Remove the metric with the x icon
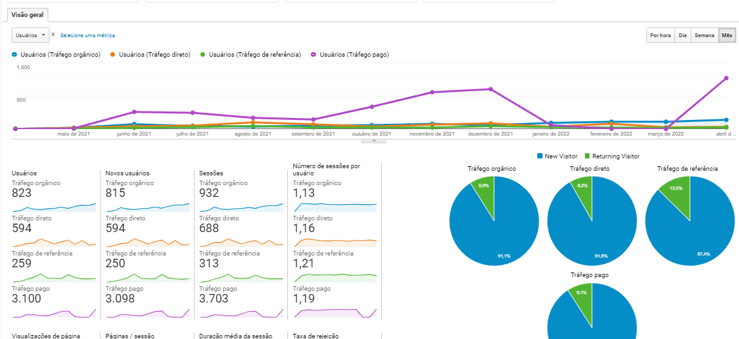This screenshot has height=339, width=739. pos(53,34)
